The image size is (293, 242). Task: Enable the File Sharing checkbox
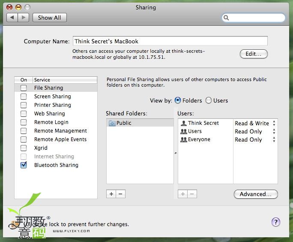coord(24,88)
